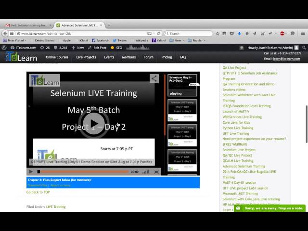Adjust the player volume bars

146,172
